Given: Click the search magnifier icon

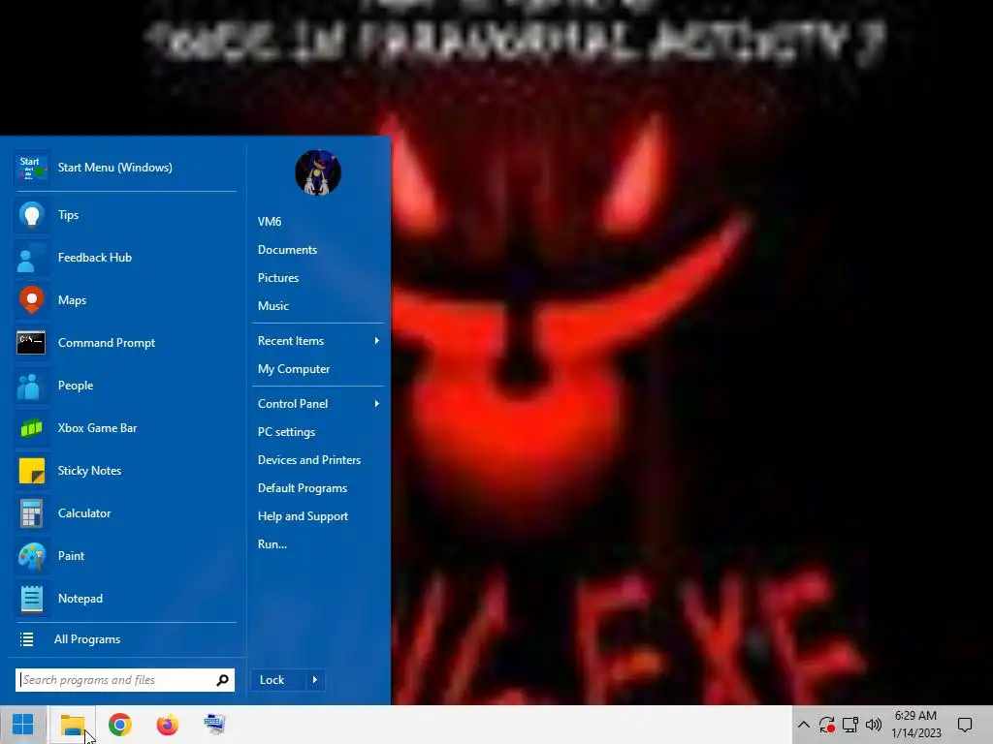Looking at the screenshot, I should 222,680.
